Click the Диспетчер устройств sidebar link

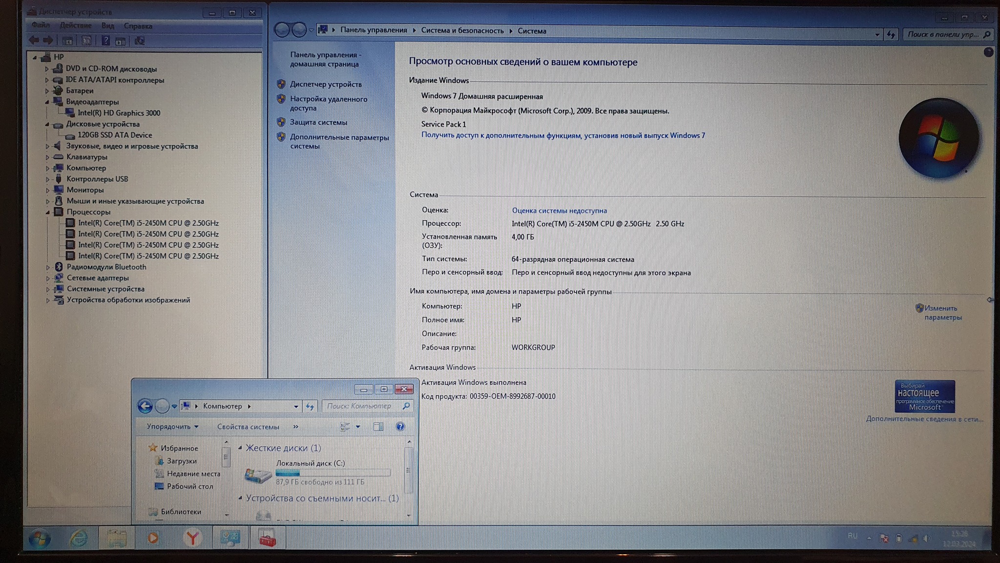coord(326,84)
